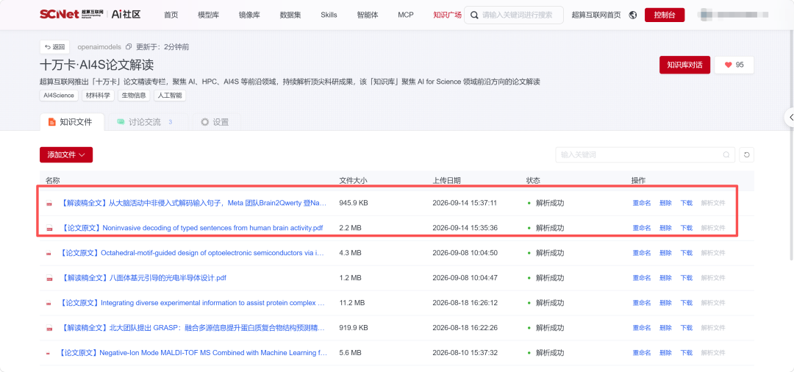
Task: Open Integrating diverse experimental information file
Action: pyautogui.click(x=192, y=303)
